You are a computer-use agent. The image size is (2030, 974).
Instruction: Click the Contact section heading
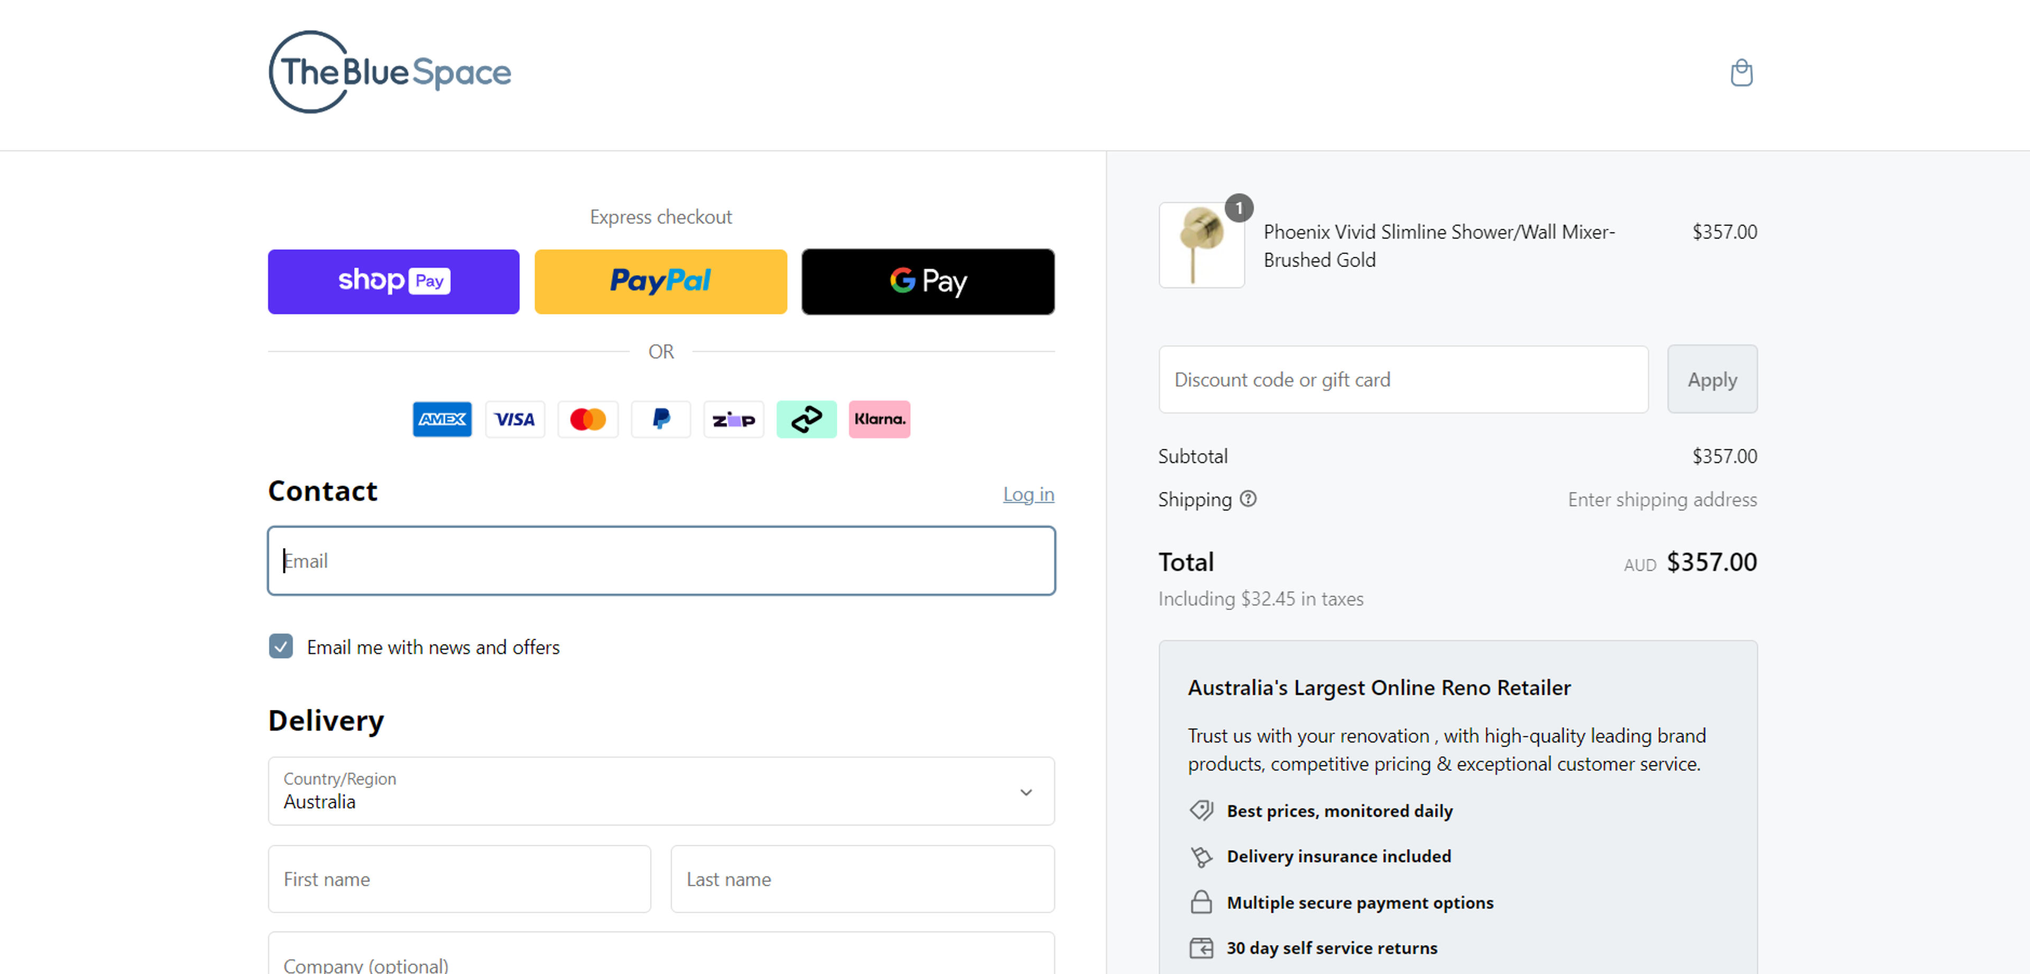(x=323, y=491)
